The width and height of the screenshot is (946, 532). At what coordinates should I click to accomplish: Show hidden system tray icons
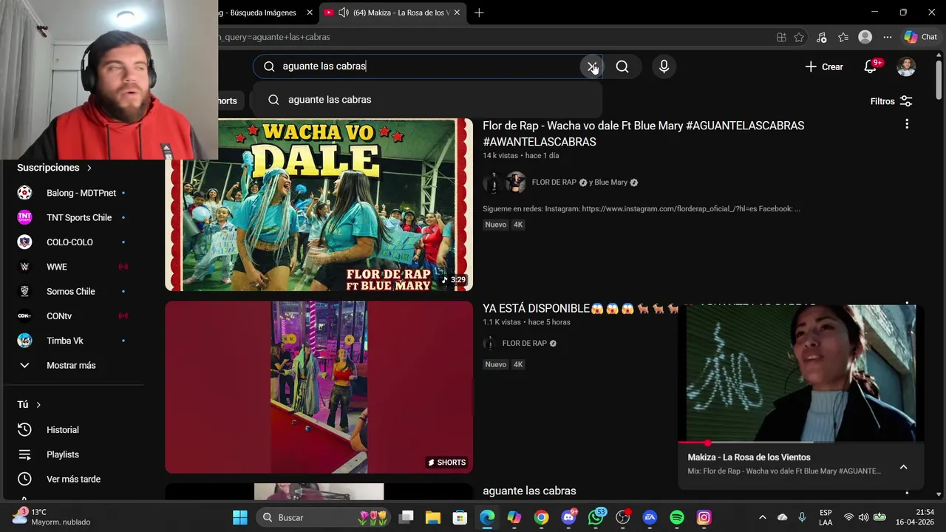pyautogui.click(x=763, y=517)
